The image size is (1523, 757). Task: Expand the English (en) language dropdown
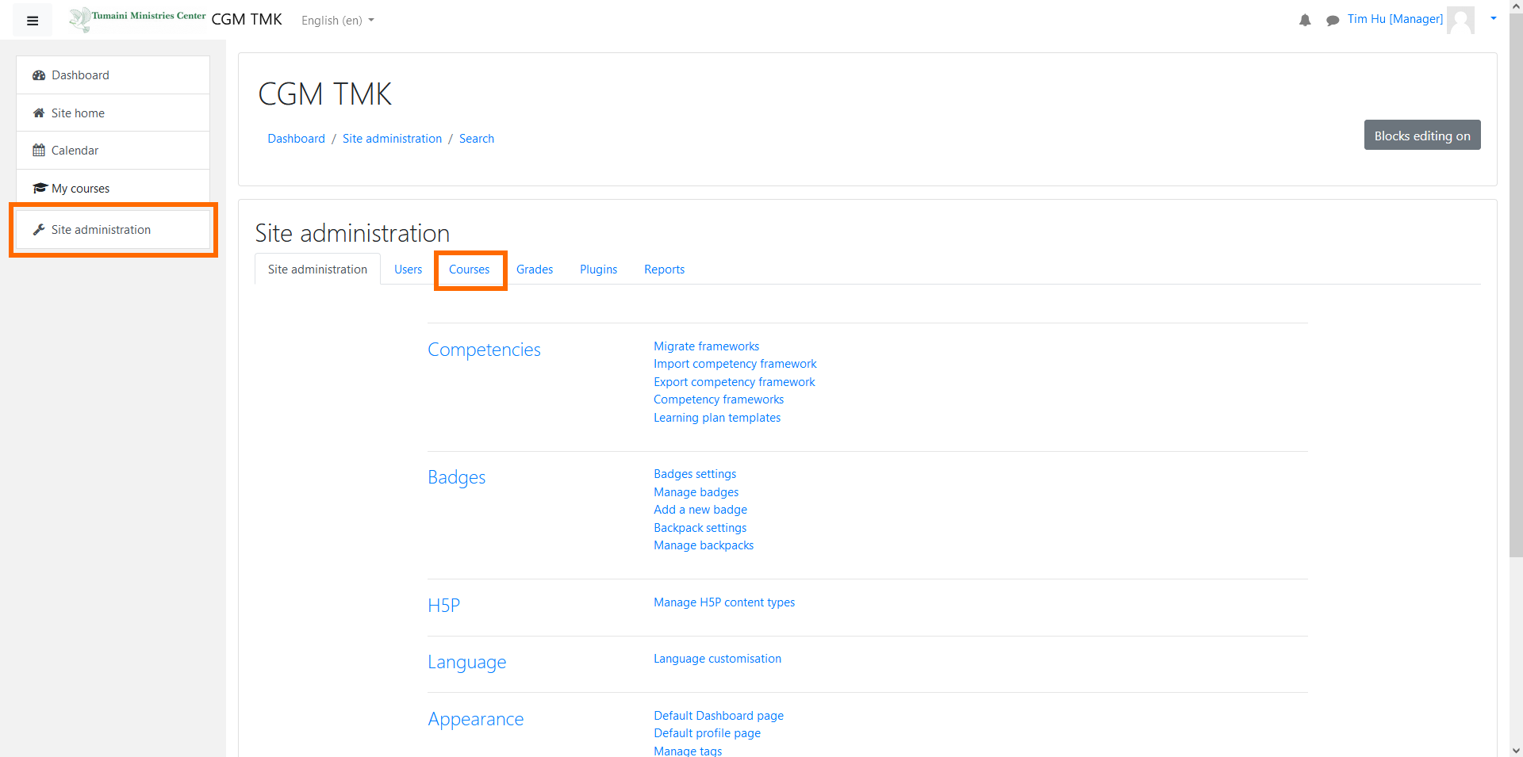point(337,21)
